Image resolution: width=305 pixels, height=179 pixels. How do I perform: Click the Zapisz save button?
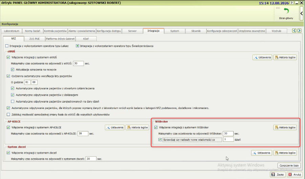click(x=278, y=175)
